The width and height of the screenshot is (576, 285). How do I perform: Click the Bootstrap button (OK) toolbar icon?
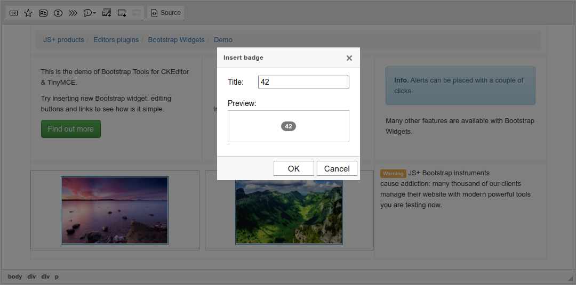(x=14, y=13)
